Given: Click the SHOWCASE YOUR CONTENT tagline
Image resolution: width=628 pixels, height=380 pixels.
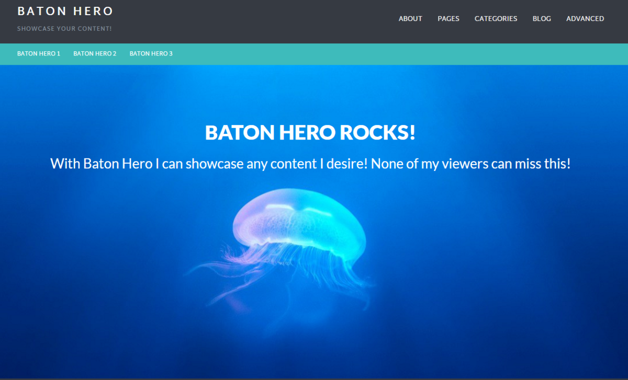Looking at the screenshot, I should pyautogui.click(x=64, y=29).
